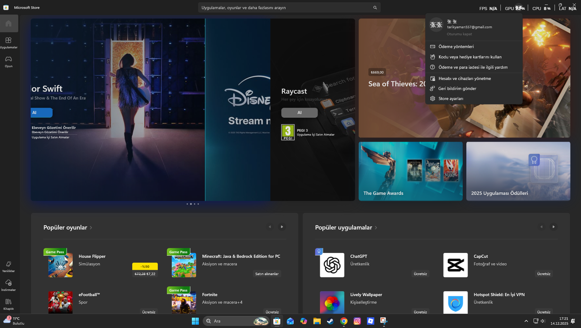
Task: Click the Fortnite title text
Action: (x=210, y=295)
